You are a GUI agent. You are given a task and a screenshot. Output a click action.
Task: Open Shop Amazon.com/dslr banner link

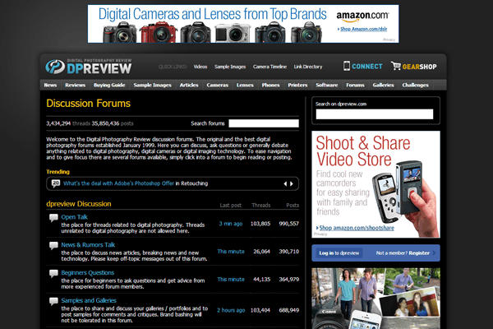tap(363, 29)
